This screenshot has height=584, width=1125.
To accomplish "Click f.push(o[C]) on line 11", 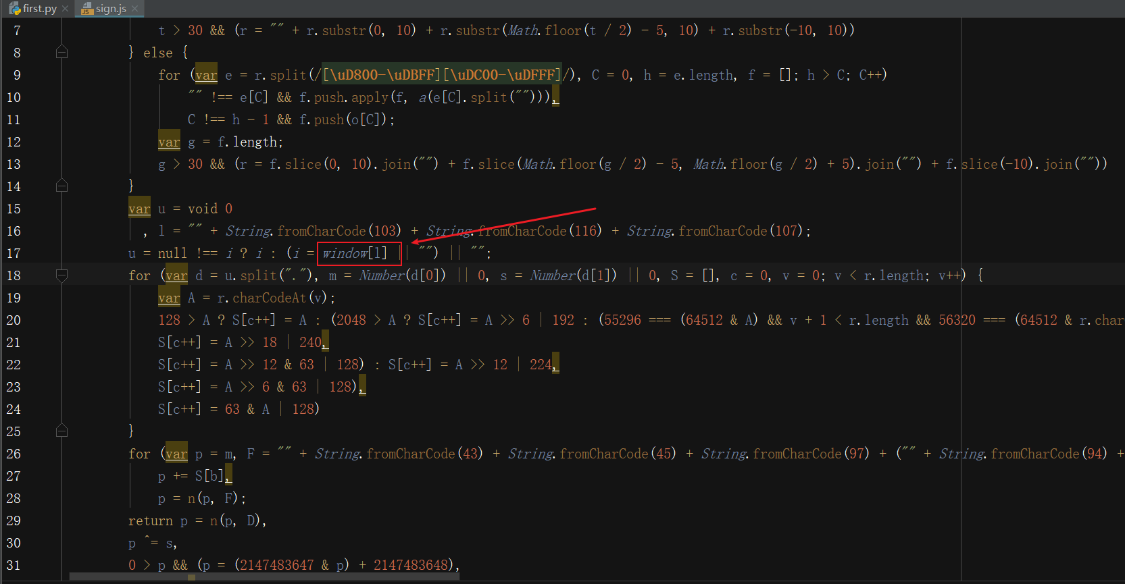I will click(343, 120).
